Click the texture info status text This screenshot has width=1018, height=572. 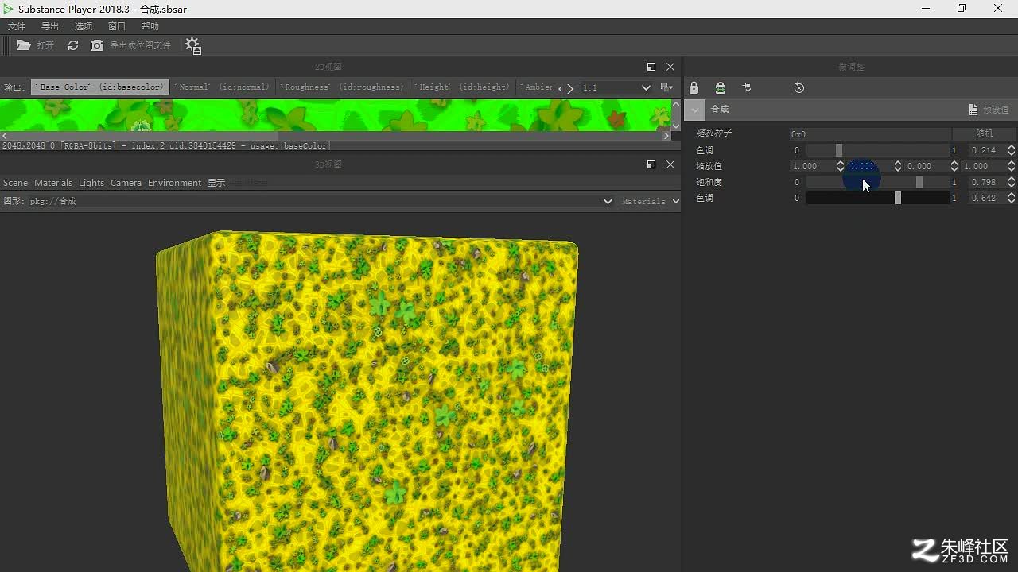(x=165, y=146)
